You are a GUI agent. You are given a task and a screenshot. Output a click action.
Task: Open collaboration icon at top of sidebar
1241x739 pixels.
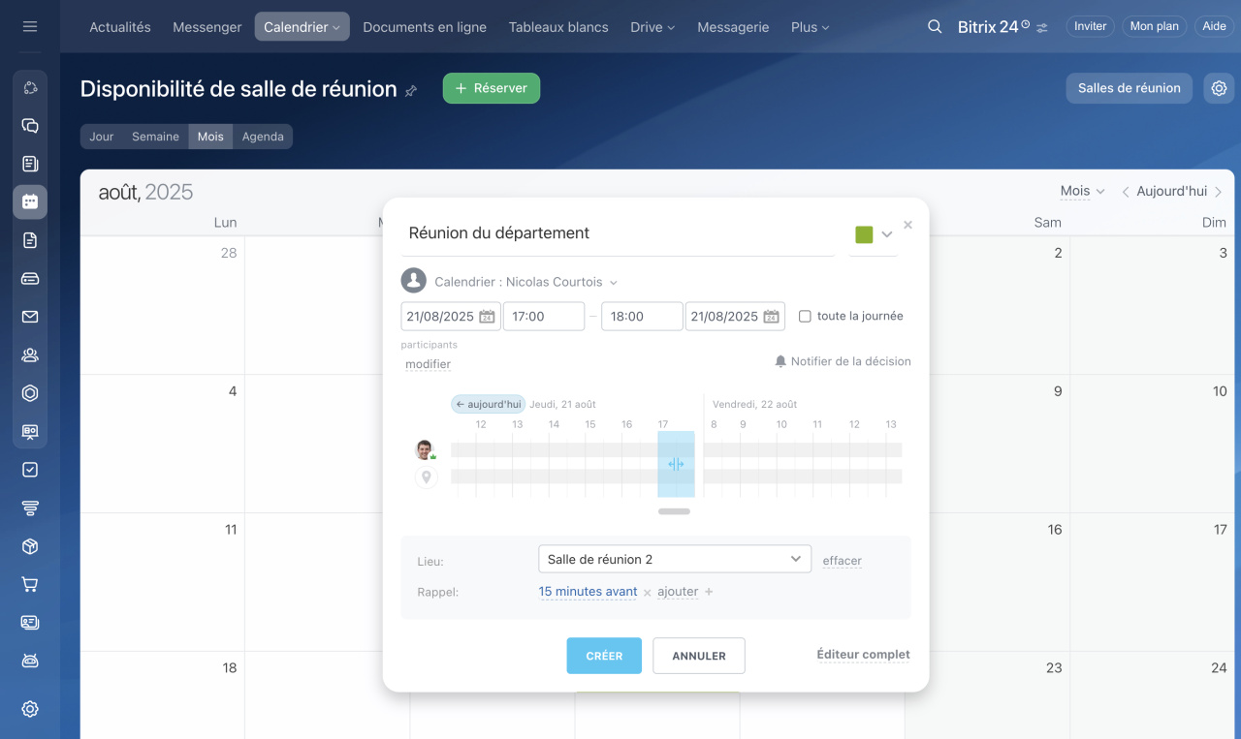(x=30, y=88)
